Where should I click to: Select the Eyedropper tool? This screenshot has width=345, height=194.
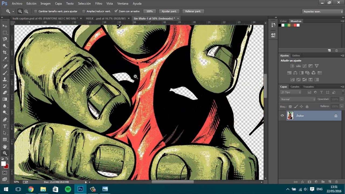tap(5, 59)
